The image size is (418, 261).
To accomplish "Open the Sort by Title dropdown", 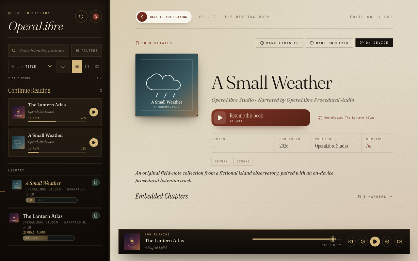I will [x=31, y=66].
